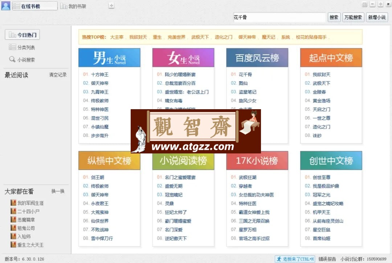Open 盗墓笔记 novel entry
This screenshot has width=392, height=263.
click(248, 92)
